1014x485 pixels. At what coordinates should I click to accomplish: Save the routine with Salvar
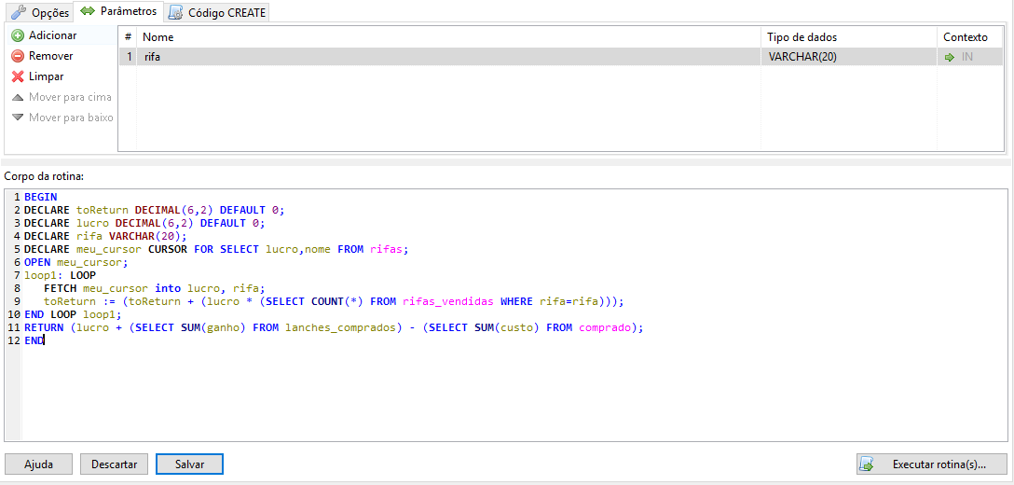pyautogui.click(x=189, y=464)
